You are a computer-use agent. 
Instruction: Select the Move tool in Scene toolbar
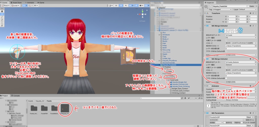pyautogui.click(x=2, y=14)
